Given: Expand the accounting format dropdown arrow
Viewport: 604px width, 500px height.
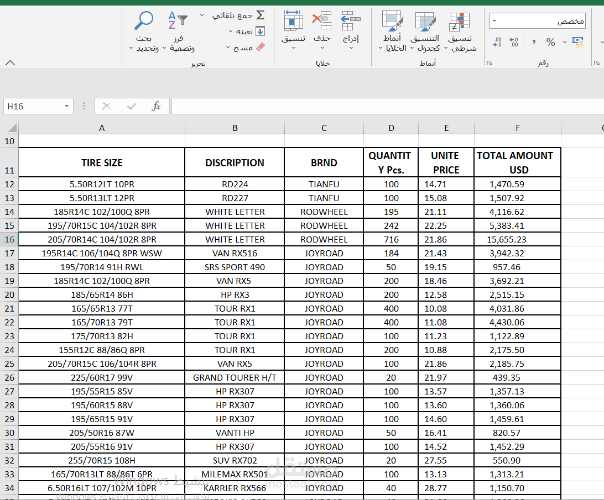Looking at the screenshot, I should point(565,42).
